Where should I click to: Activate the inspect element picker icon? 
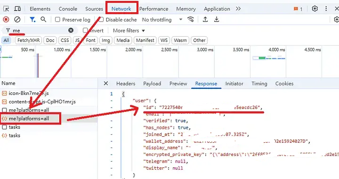[x=6, y=8]
